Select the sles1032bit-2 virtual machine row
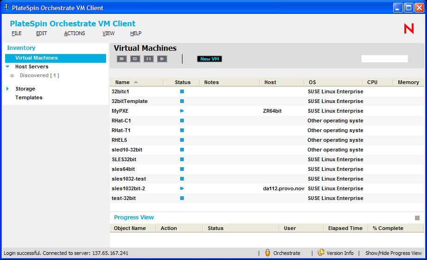This screenshot has height=260, width=427. (128, 188)
